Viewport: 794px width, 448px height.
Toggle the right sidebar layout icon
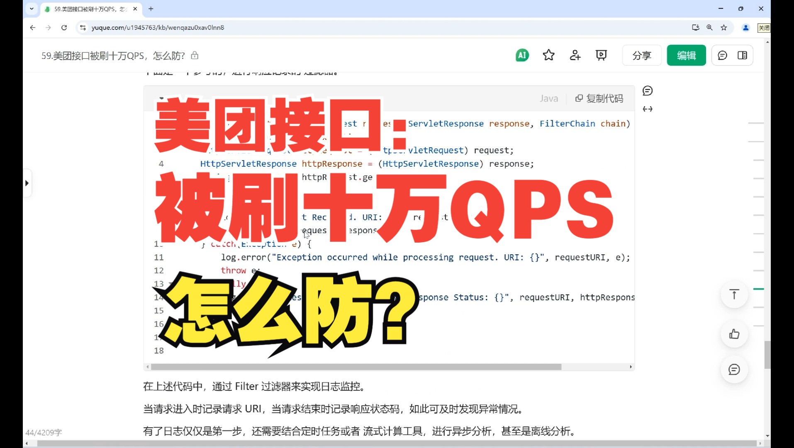(x=743, y=55)
